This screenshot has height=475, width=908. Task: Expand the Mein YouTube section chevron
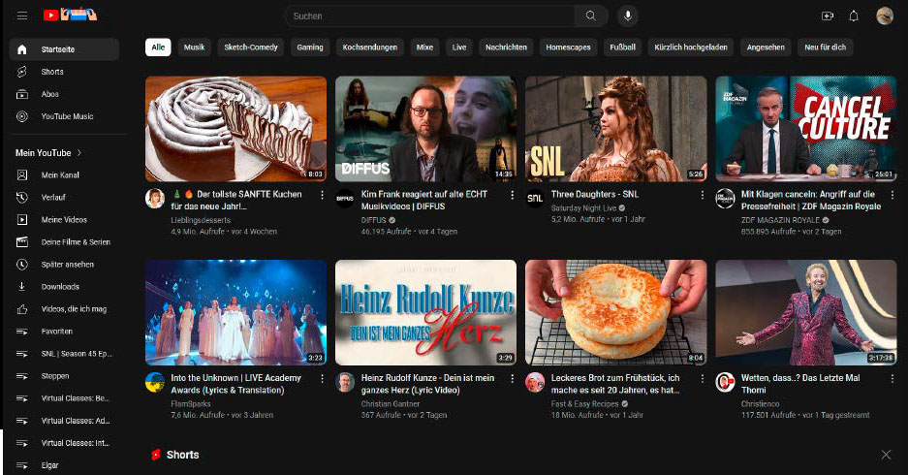[x=79, y=153]
